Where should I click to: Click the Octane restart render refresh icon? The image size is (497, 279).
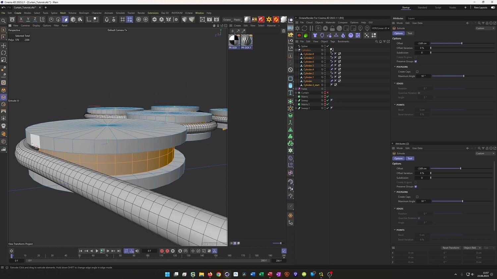tap(304, 28)
